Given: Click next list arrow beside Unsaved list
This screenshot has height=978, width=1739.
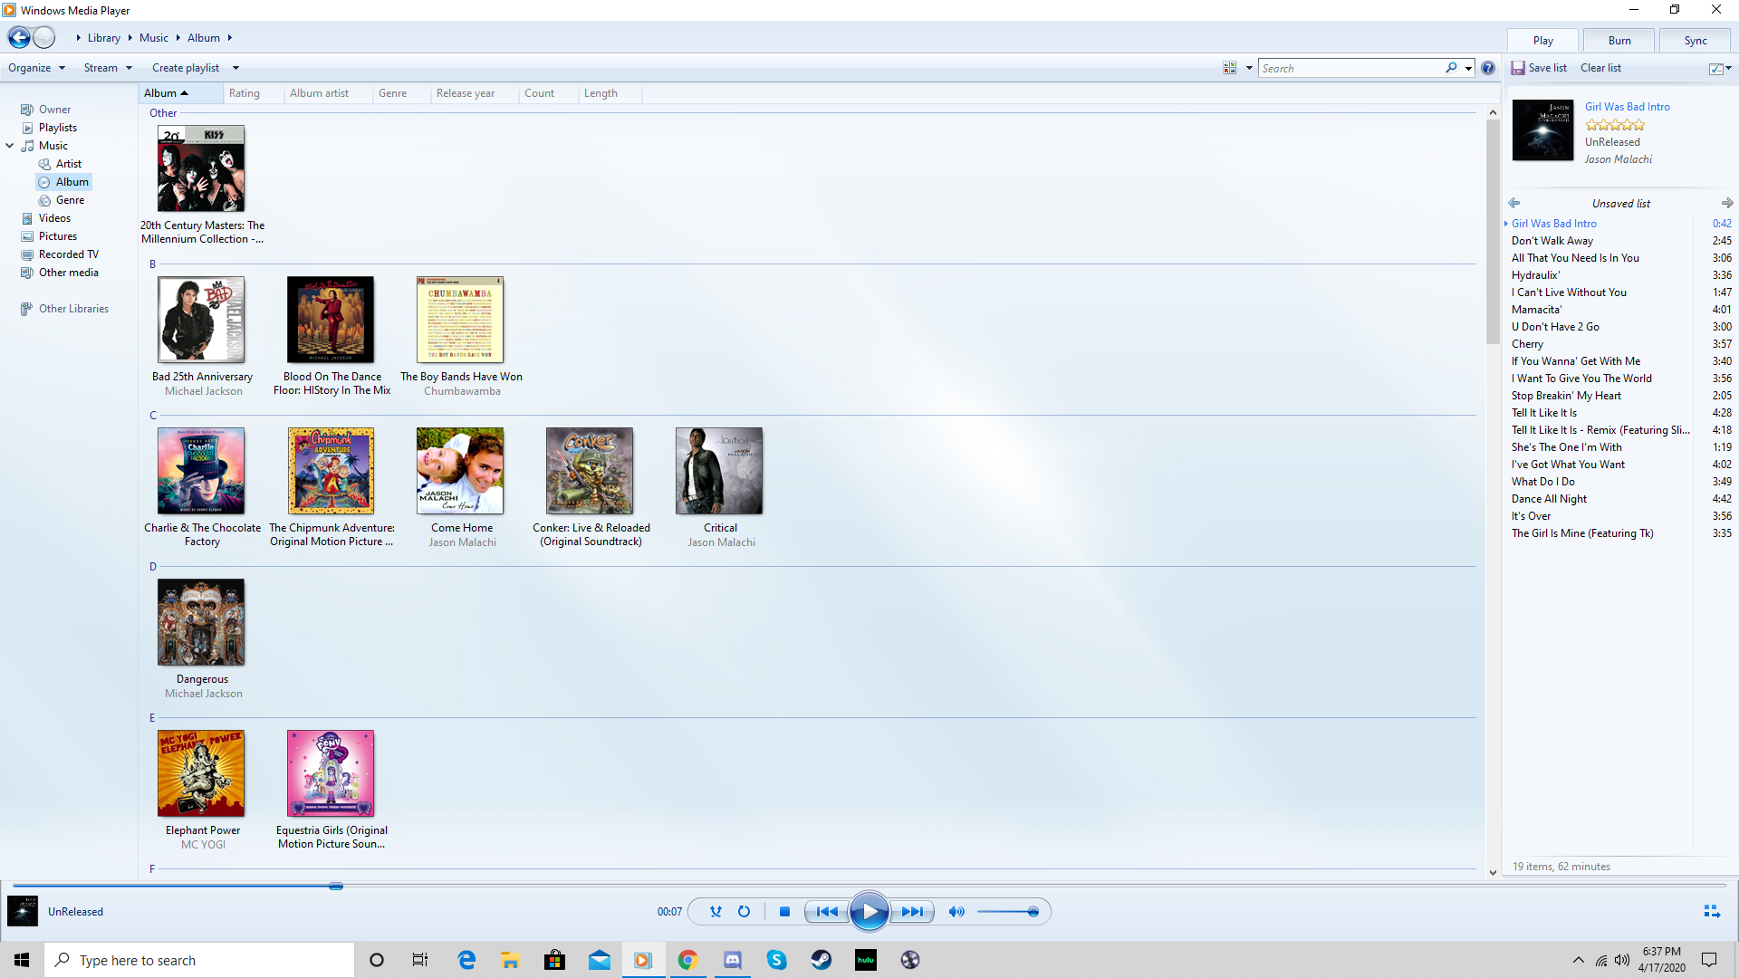Looking at the screenshot, I should point(1727,203).
